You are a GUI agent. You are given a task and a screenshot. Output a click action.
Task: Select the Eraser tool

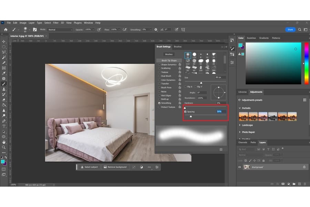pos(3,100)
